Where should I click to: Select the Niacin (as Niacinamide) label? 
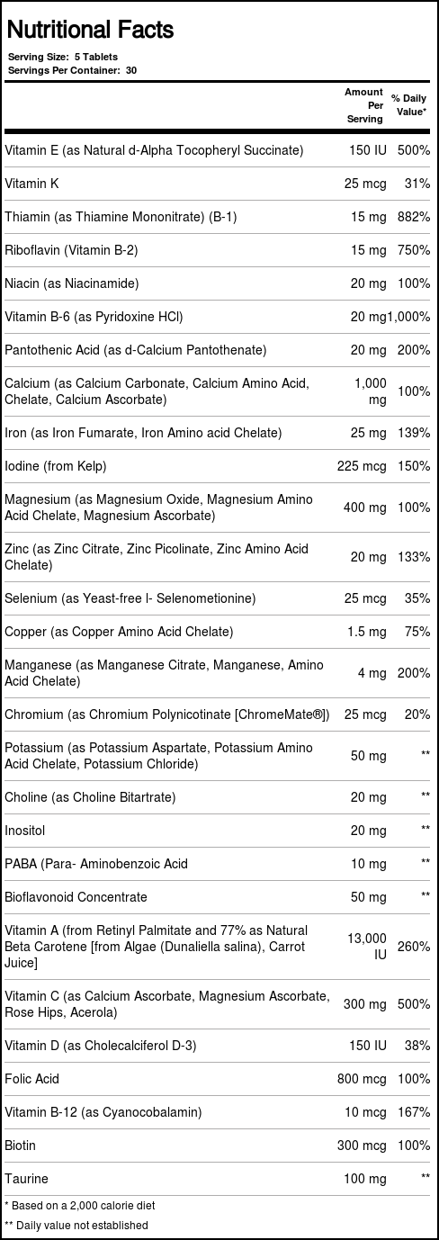[x=72, y=283]
